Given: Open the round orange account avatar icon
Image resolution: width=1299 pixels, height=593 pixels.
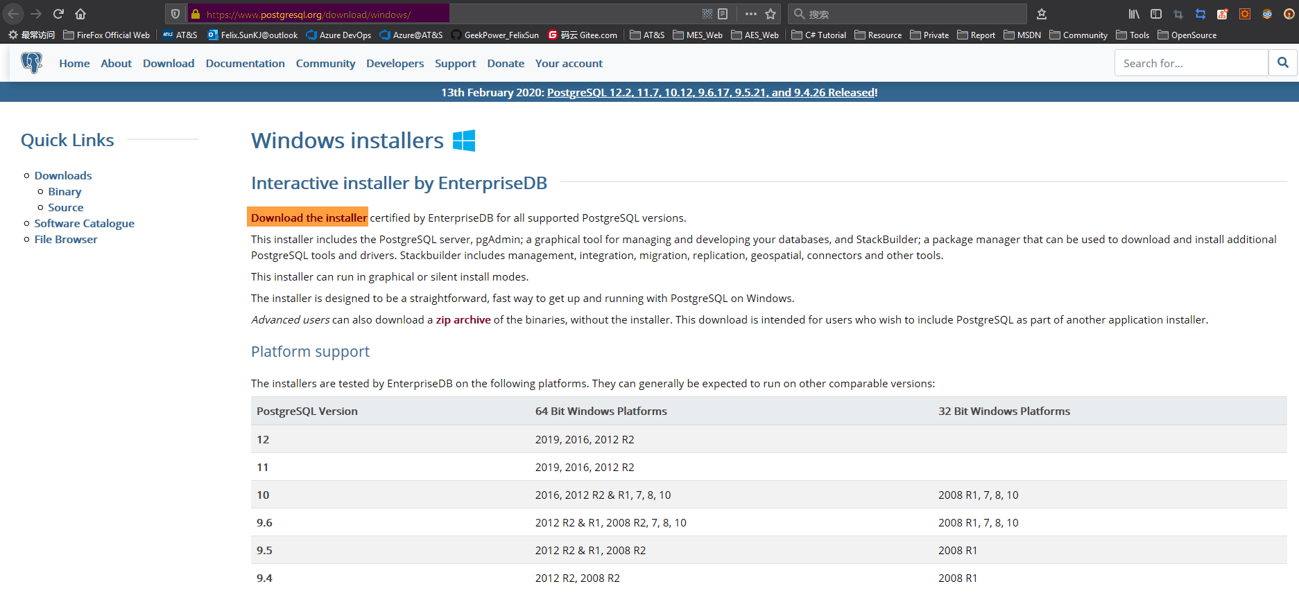Looking at the screenshot, I should click(1289, 14).
